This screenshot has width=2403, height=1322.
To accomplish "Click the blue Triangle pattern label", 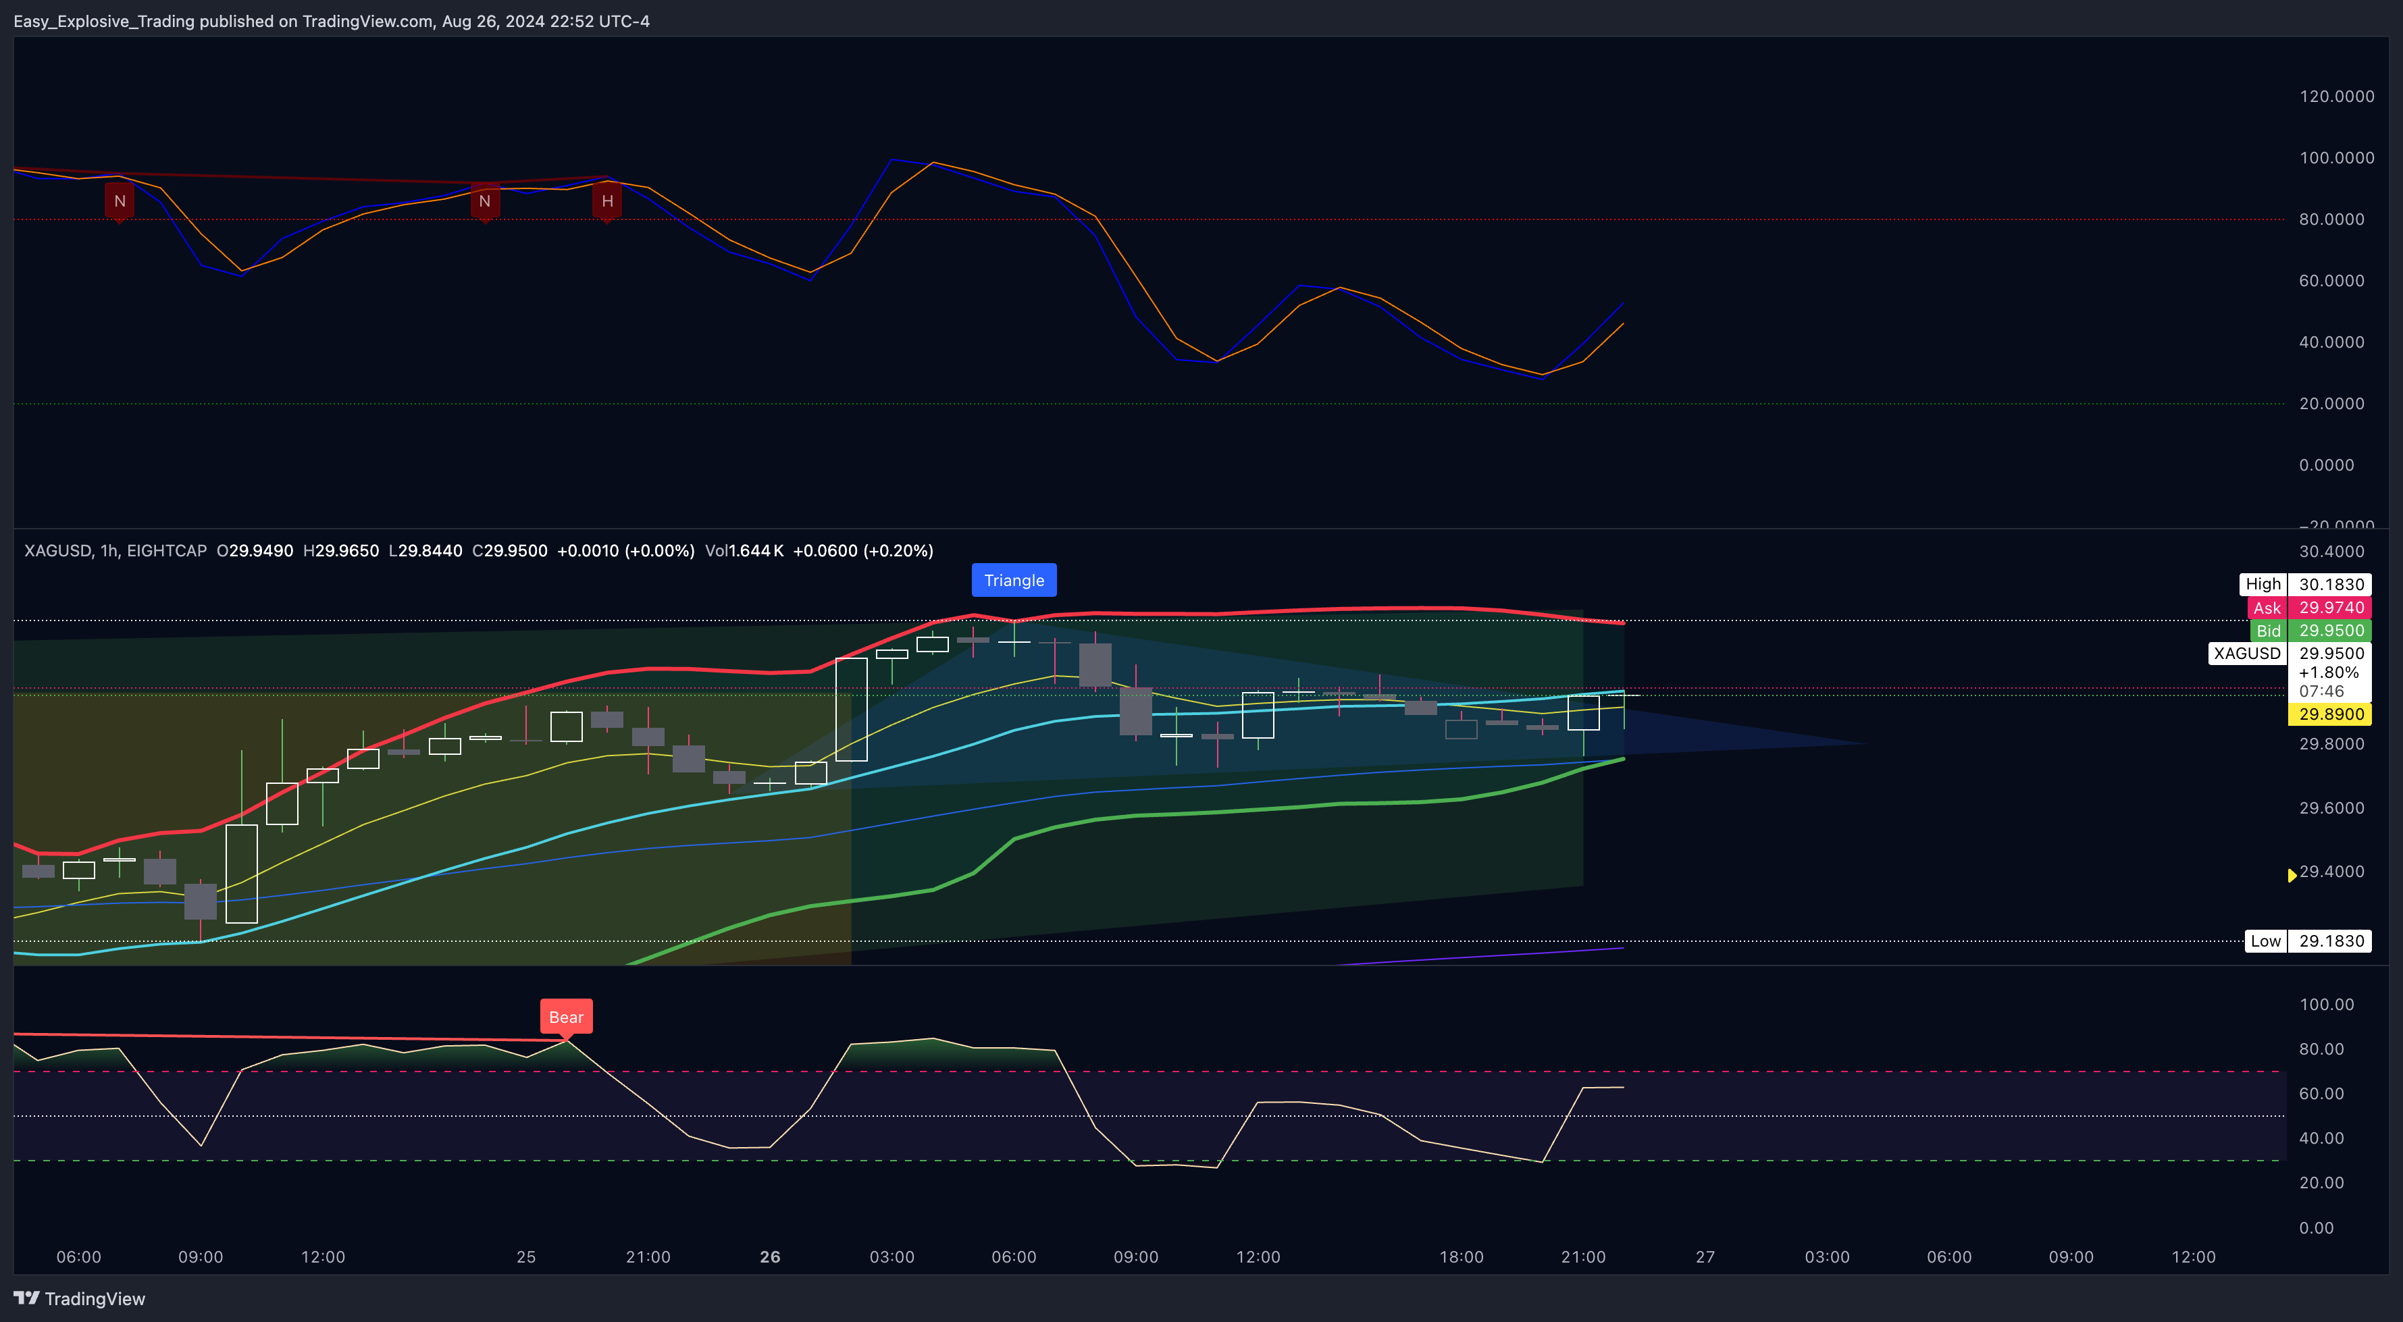I will click(x=1014, y=580).
